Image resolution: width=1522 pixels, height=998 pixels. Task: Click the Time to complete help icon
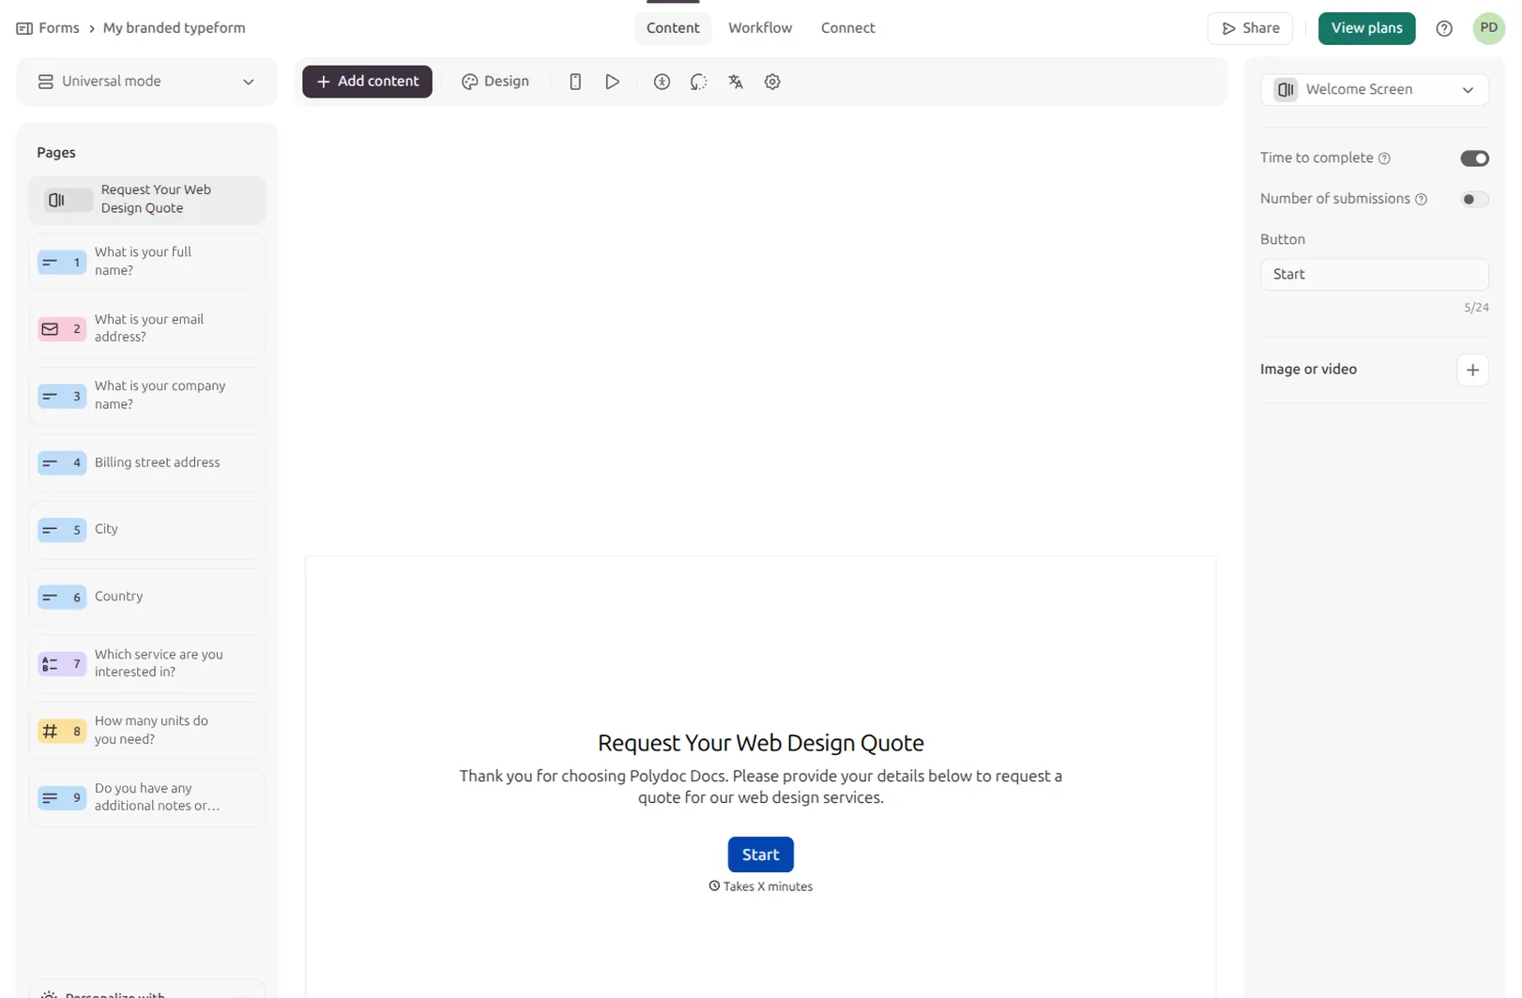[x=1384, y=159]
